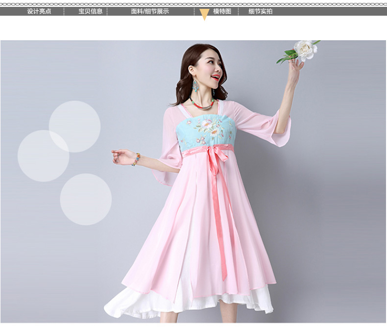This screenshot has width=387, height=331.
Task: Click the decorative chain border at the top
Action: tap(193, 3)
